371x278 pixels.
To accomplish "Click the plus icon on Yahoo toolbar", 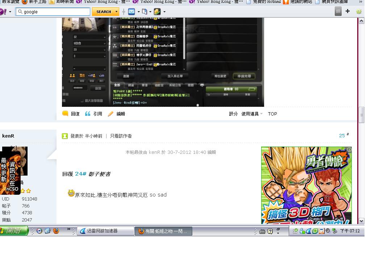I will click(x=347, y=11).
